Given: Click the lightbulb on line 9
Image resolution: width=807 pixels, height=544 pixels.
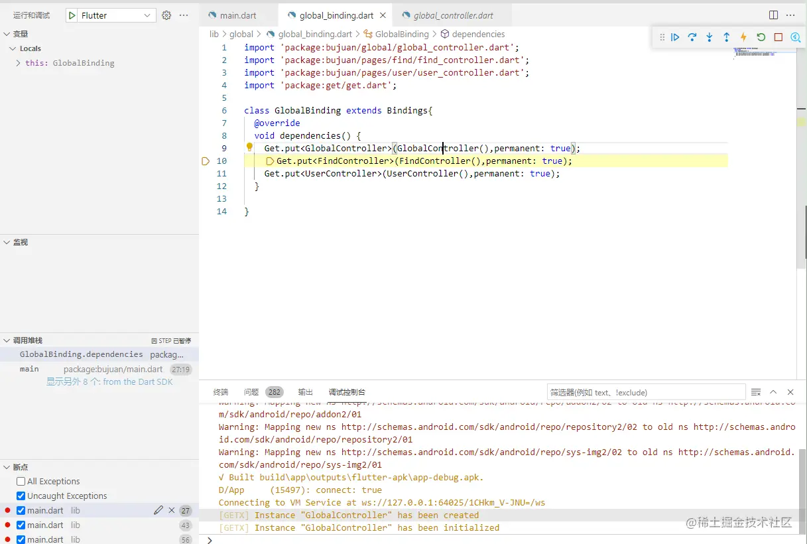Looking at the screenshot, I should click(250, 147).
